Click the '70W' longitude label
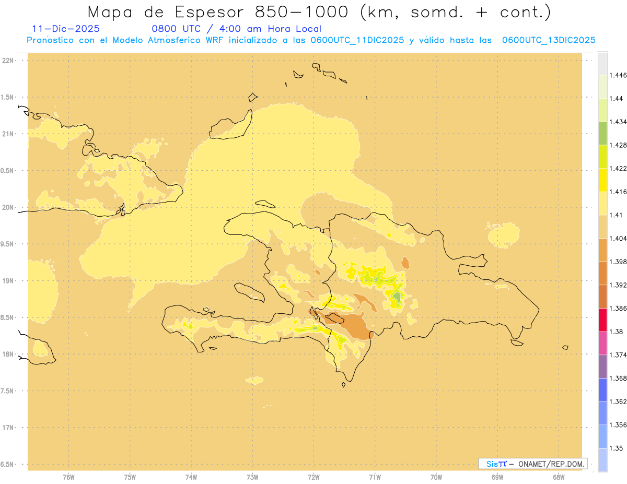This screenshot has width=627, height=484. pos(436,477)
